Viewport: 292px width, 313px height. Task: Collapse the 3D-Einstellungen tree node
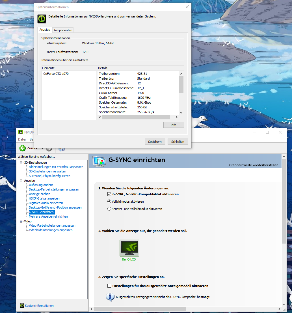21,163
